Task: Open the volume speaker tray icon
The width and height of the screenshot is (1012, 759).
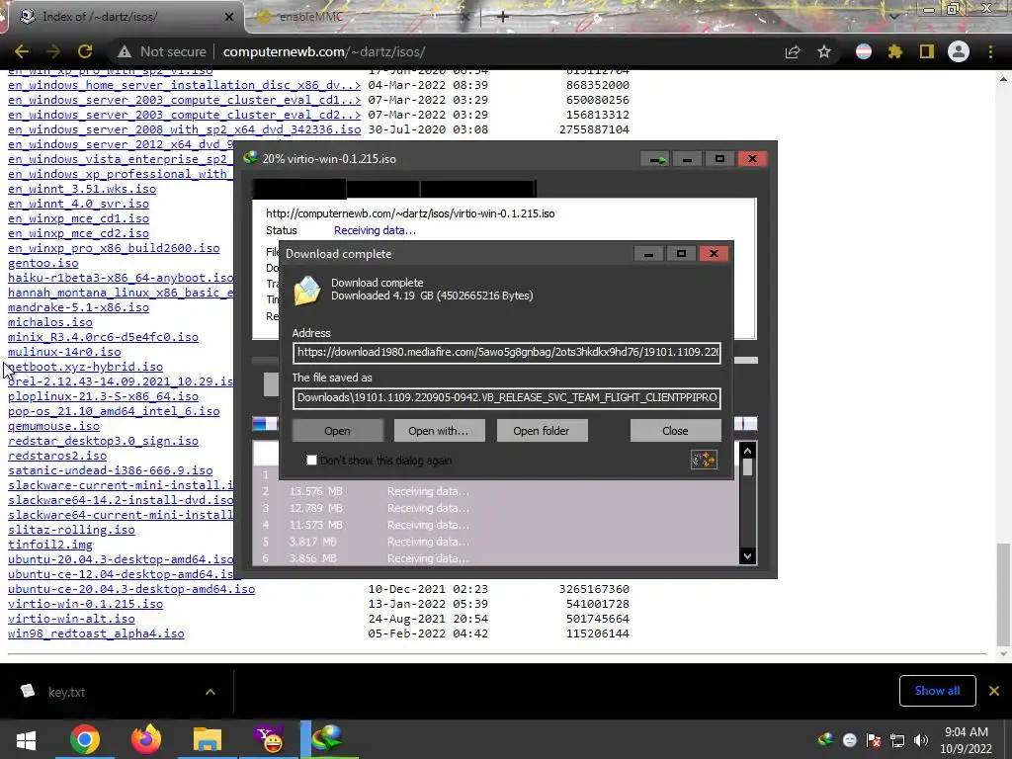Action: pyautogui.click(x=921, y=740)
